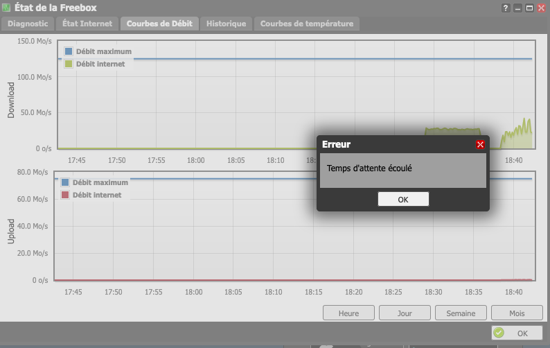Click the 80.0 Mo/s upload axis label
The image size is (550, 348).
coord(33,172)
